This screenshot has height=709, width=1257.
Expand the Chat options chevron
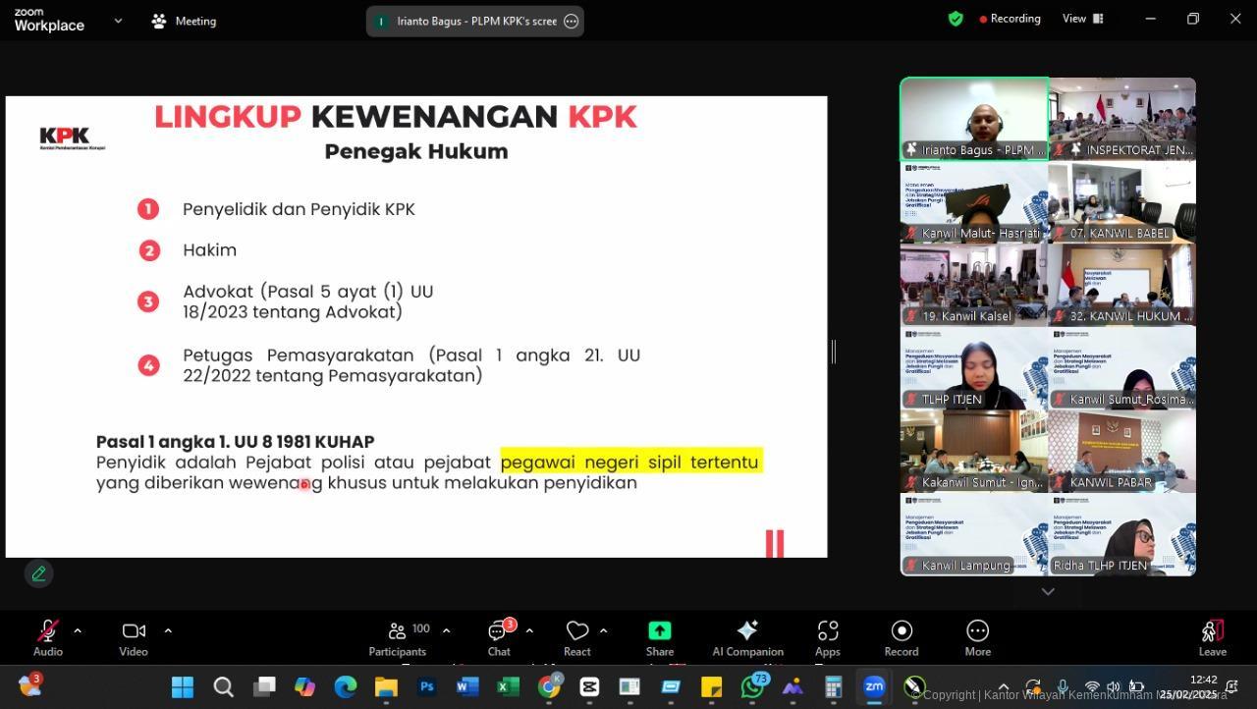point(529,630)
